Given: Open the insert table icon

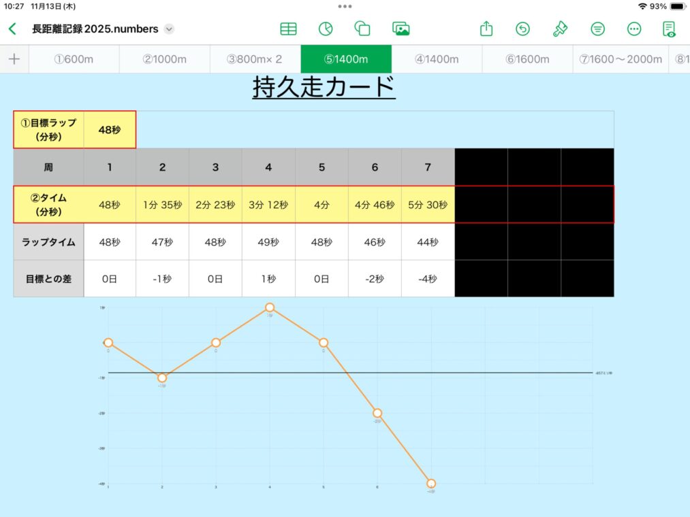Looking at the screenshot, I should tap(288, 29).
